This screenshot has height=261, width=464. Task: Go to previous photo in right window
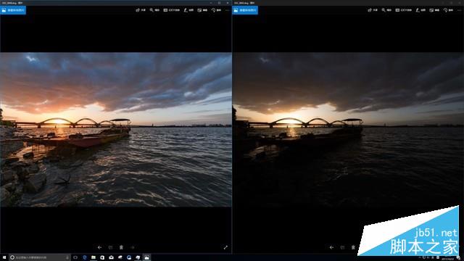(x=331, y=247)
